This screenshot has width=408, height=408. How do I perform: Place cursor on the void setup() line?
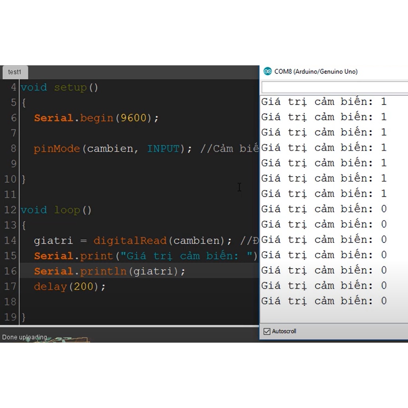[x=59, y=87]
